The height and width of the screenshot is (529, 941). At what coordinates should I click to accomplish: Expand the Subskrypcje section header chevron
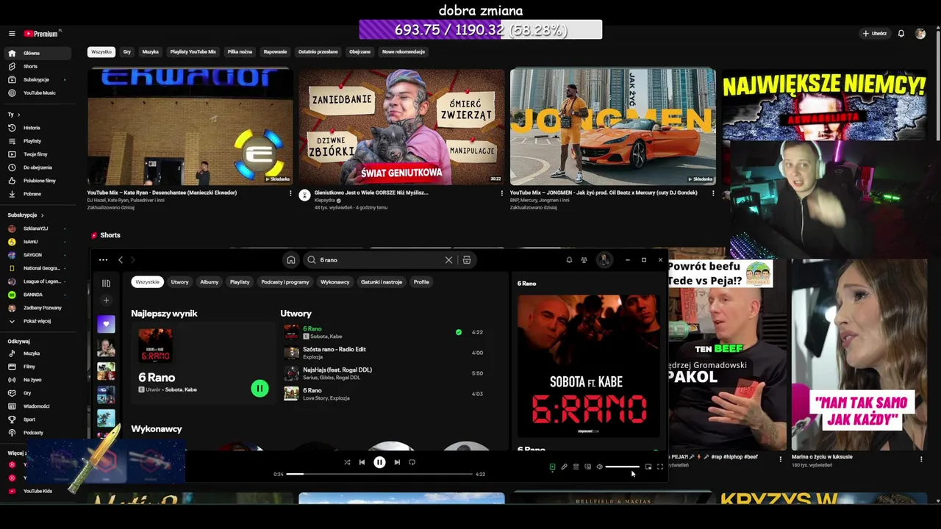point(42,215)
